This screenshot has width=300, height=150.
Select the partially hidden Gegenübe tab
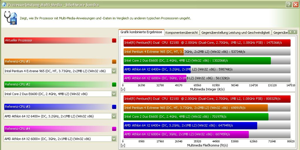(280, 33)
